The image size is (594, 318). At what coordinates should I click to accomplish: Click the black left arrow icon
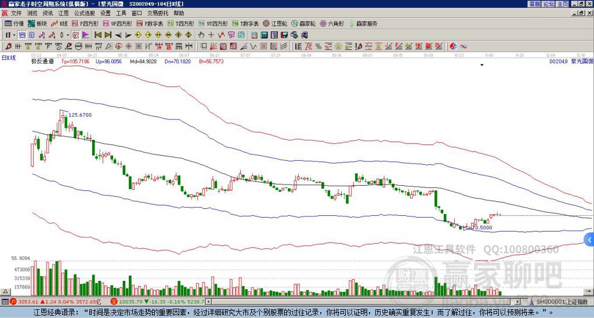[118, 35]
